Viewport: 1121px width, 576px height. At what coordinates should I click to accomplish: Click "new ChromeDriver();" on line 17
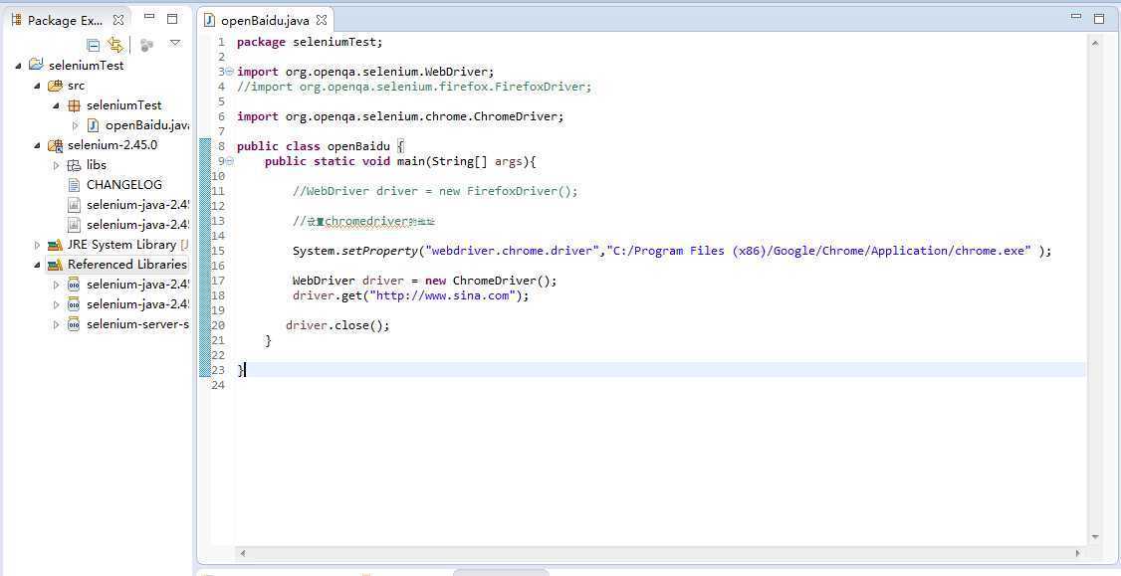coord(491,281)
